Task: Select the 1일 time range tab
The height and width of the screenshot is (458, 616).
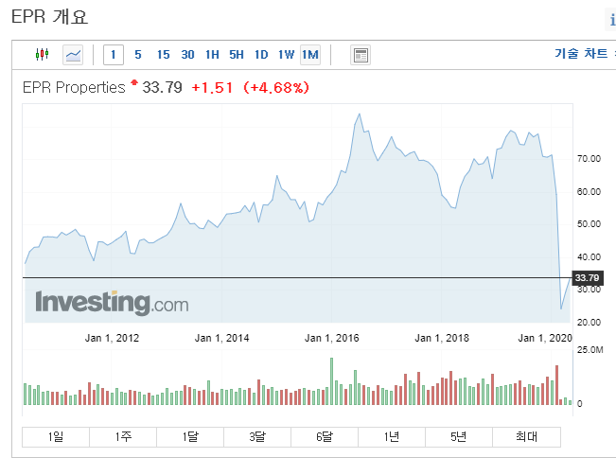Action: point(56,437)
